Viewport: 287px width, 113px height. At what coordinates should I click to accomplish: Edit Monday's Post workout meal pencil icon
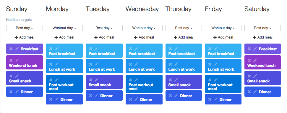click(56, 80)
